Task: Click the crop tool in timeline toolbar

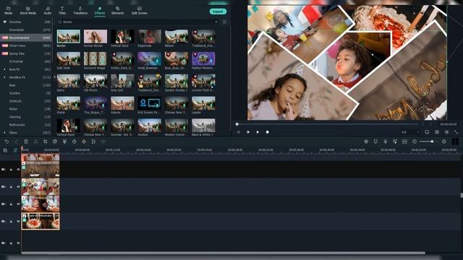Action: click(45, 142)
